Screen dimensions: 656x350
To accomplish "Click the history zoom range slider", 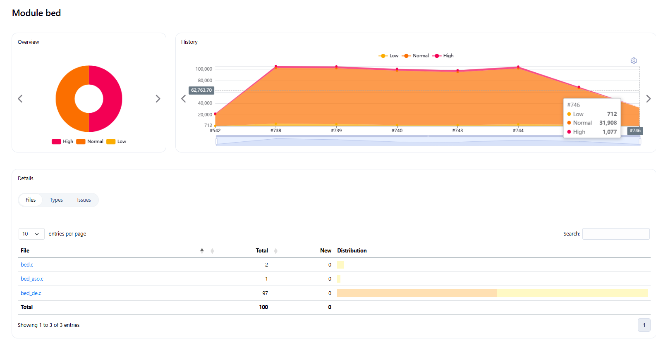I will 428,141.
